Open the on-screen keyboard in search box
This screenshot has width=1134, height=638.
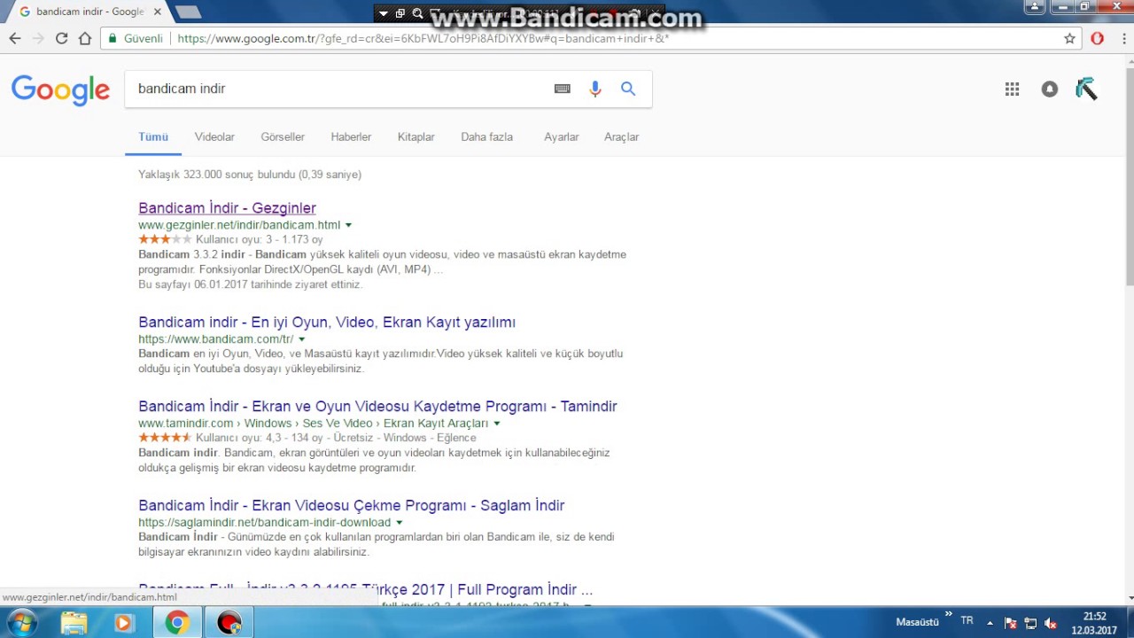click(x=563, y=89)
